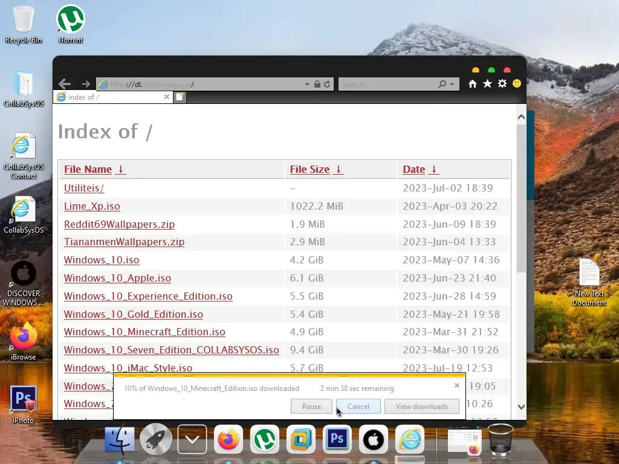Close the Index of / tab
619x464 pixels.
167,97
